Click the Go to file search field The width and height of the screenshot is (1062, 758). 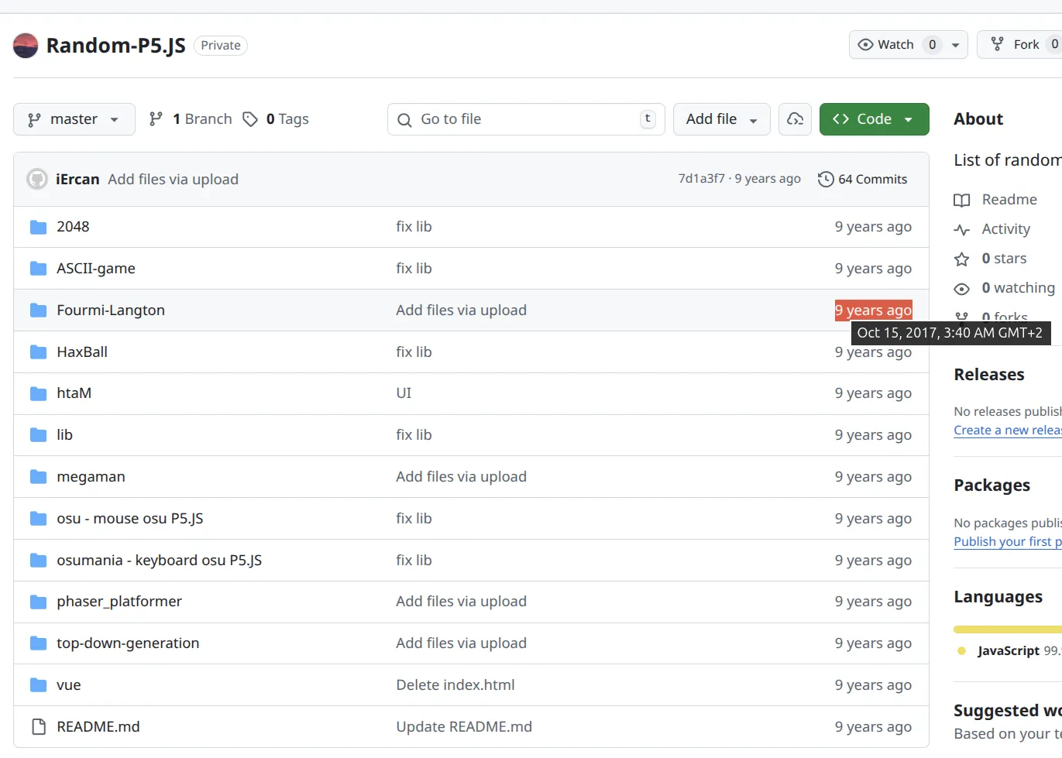point(526,119)
